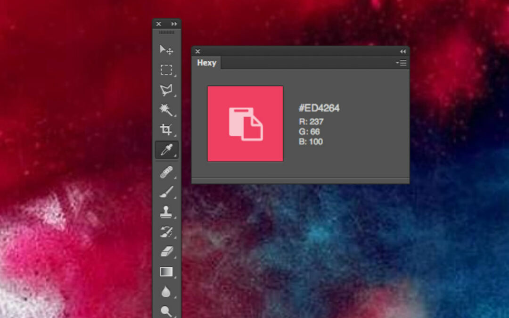Open the Hexy panel options menu

(x=401, y=63)
